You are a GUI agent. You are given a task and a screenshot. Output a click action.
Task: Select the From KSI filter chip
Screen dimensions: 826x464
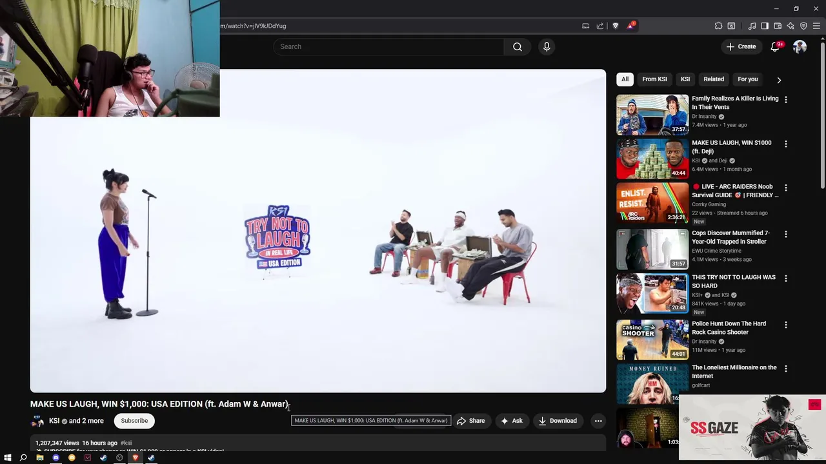pyautogui.click(x=654, y=79)
